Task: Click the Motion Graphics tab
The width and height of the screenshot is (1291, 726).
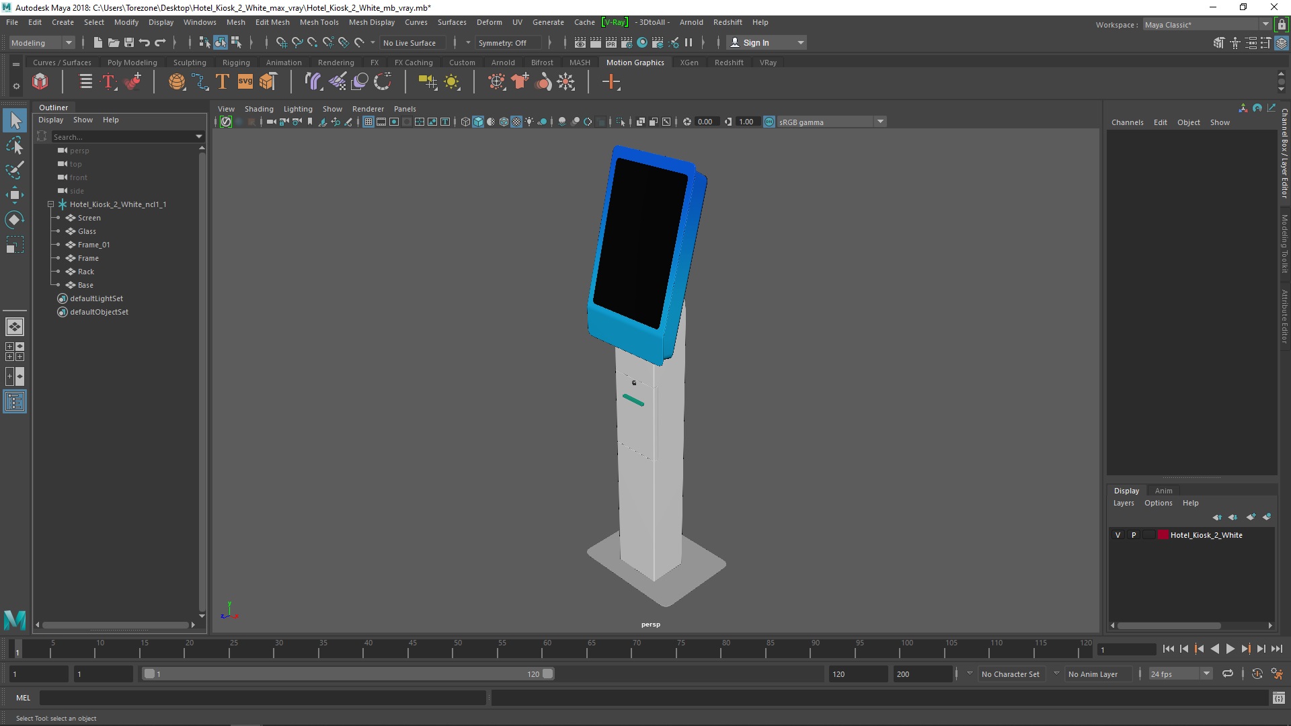Action: [635, 62]
